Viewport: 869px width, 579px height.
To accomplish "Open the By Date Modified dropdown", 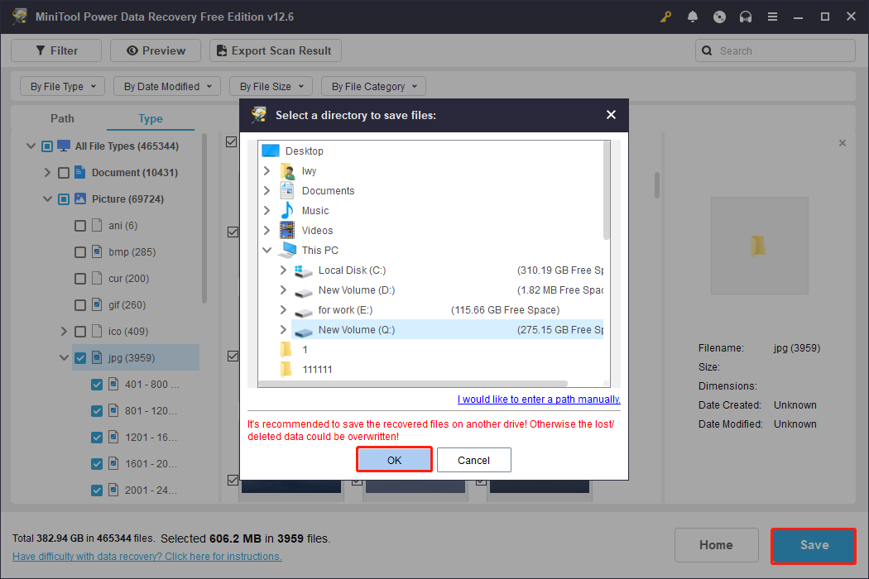I will (166, 86).
